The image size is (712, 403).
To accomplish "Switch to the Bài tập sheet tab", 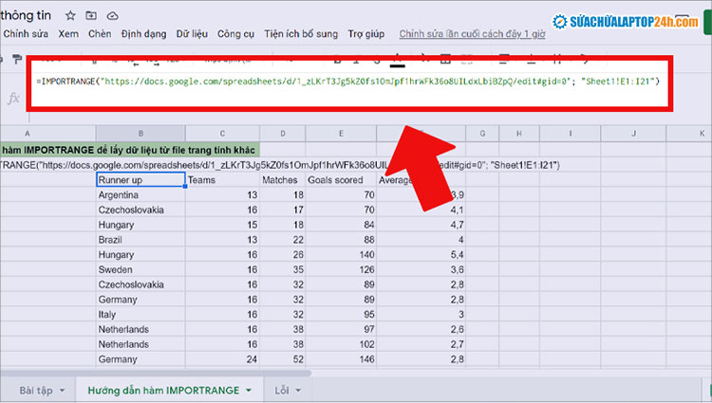I will [36, 391].
